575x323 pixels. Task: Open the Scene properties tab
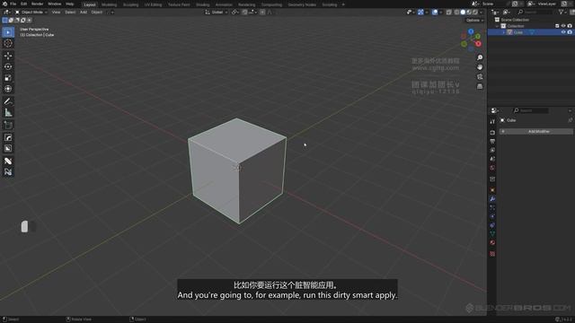(x=492, y=159)
